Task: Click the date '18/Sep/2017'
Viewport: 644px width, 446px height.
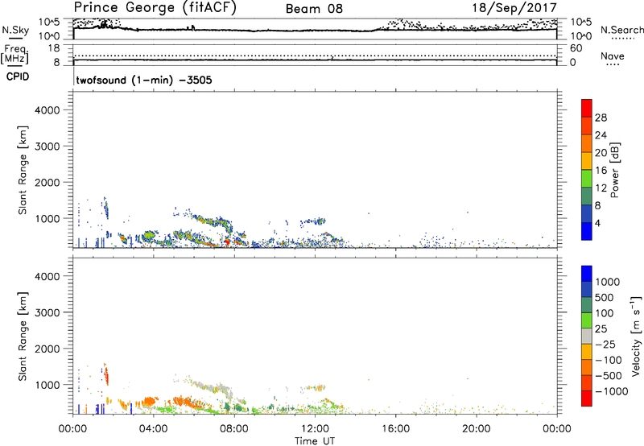Action: (x=514, y=7)
